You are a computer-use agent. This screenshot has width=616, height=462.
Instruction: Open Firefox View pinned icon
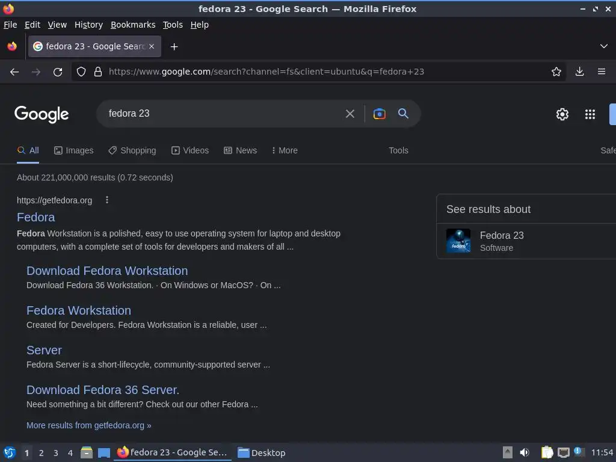tap(12, 46)
